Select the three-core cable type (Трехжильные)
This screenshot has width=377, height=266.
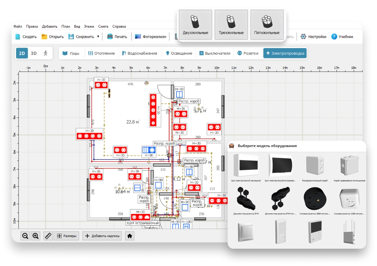[231, 25]
